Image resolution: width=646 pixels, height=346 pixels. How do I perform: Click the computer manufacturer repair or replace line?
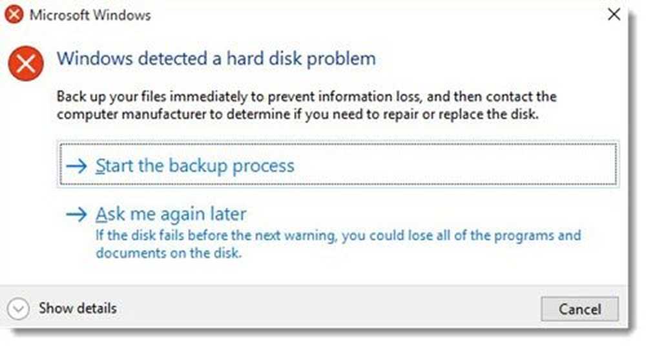coord(297,114)
